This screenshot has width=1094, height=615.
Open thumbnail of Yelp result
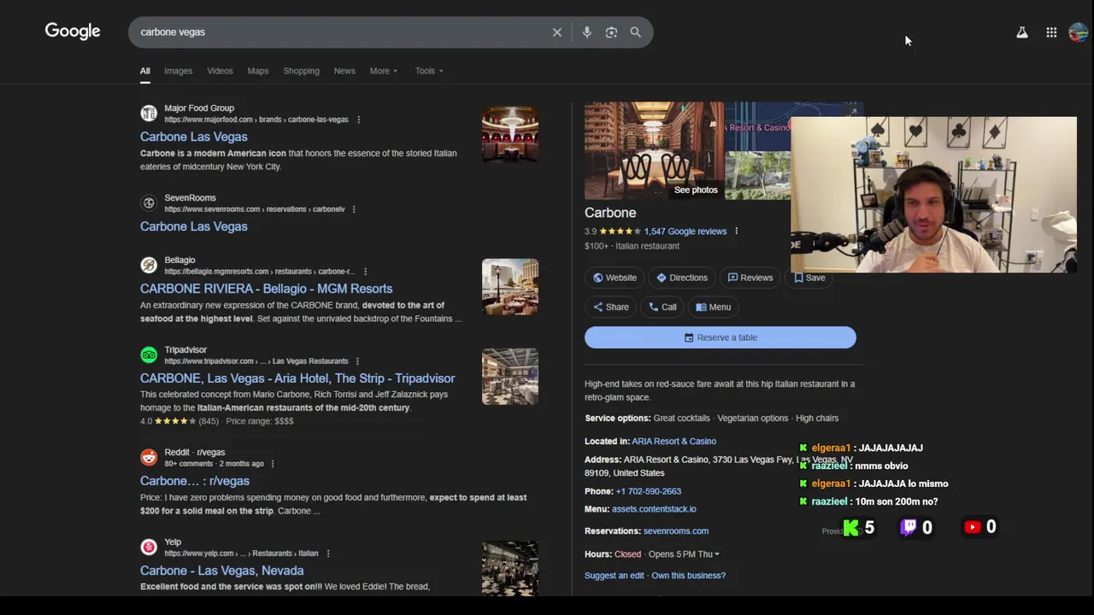pyautogui.click(x=510, y=568)
